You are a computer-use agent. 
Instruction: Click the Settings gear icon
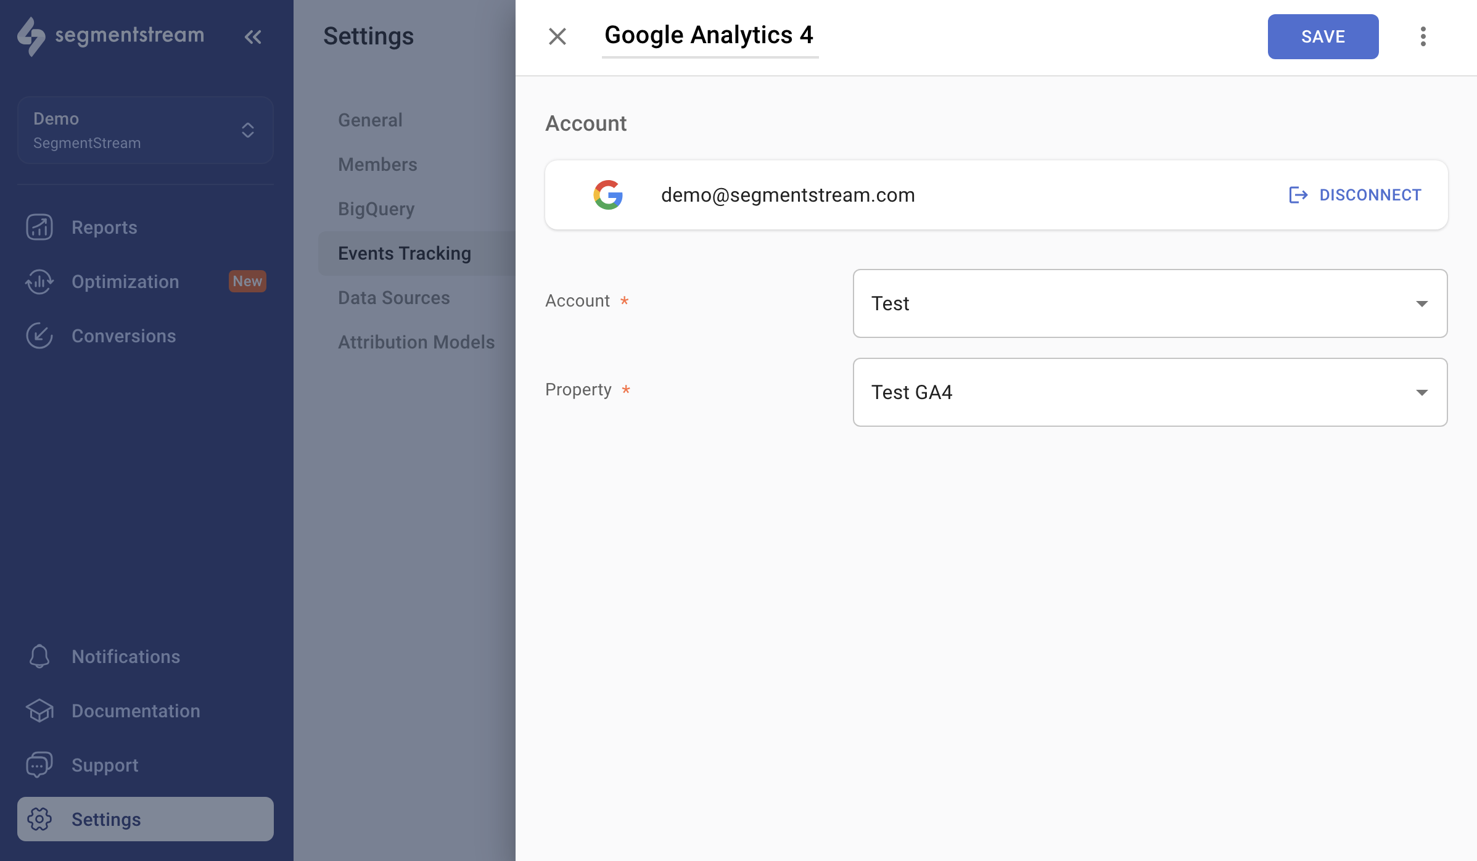(39, 820)
